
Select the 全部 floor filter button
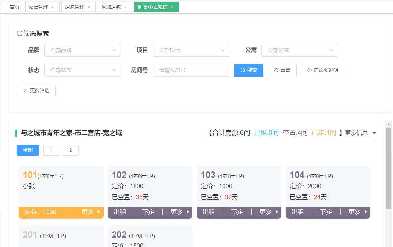click(x=28, y=150)
